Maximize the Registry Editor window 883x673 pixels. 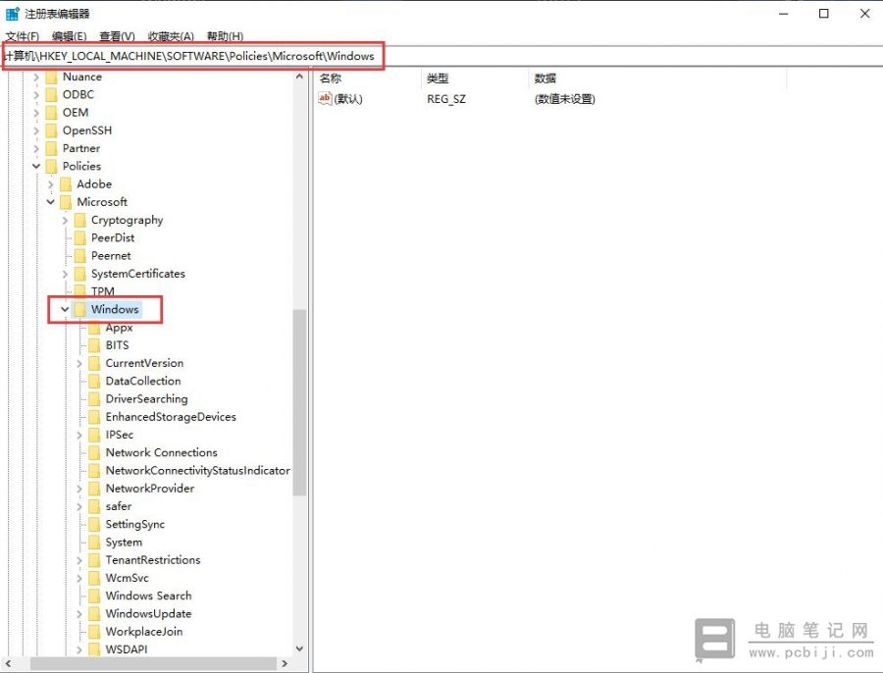tap(824, 14)
